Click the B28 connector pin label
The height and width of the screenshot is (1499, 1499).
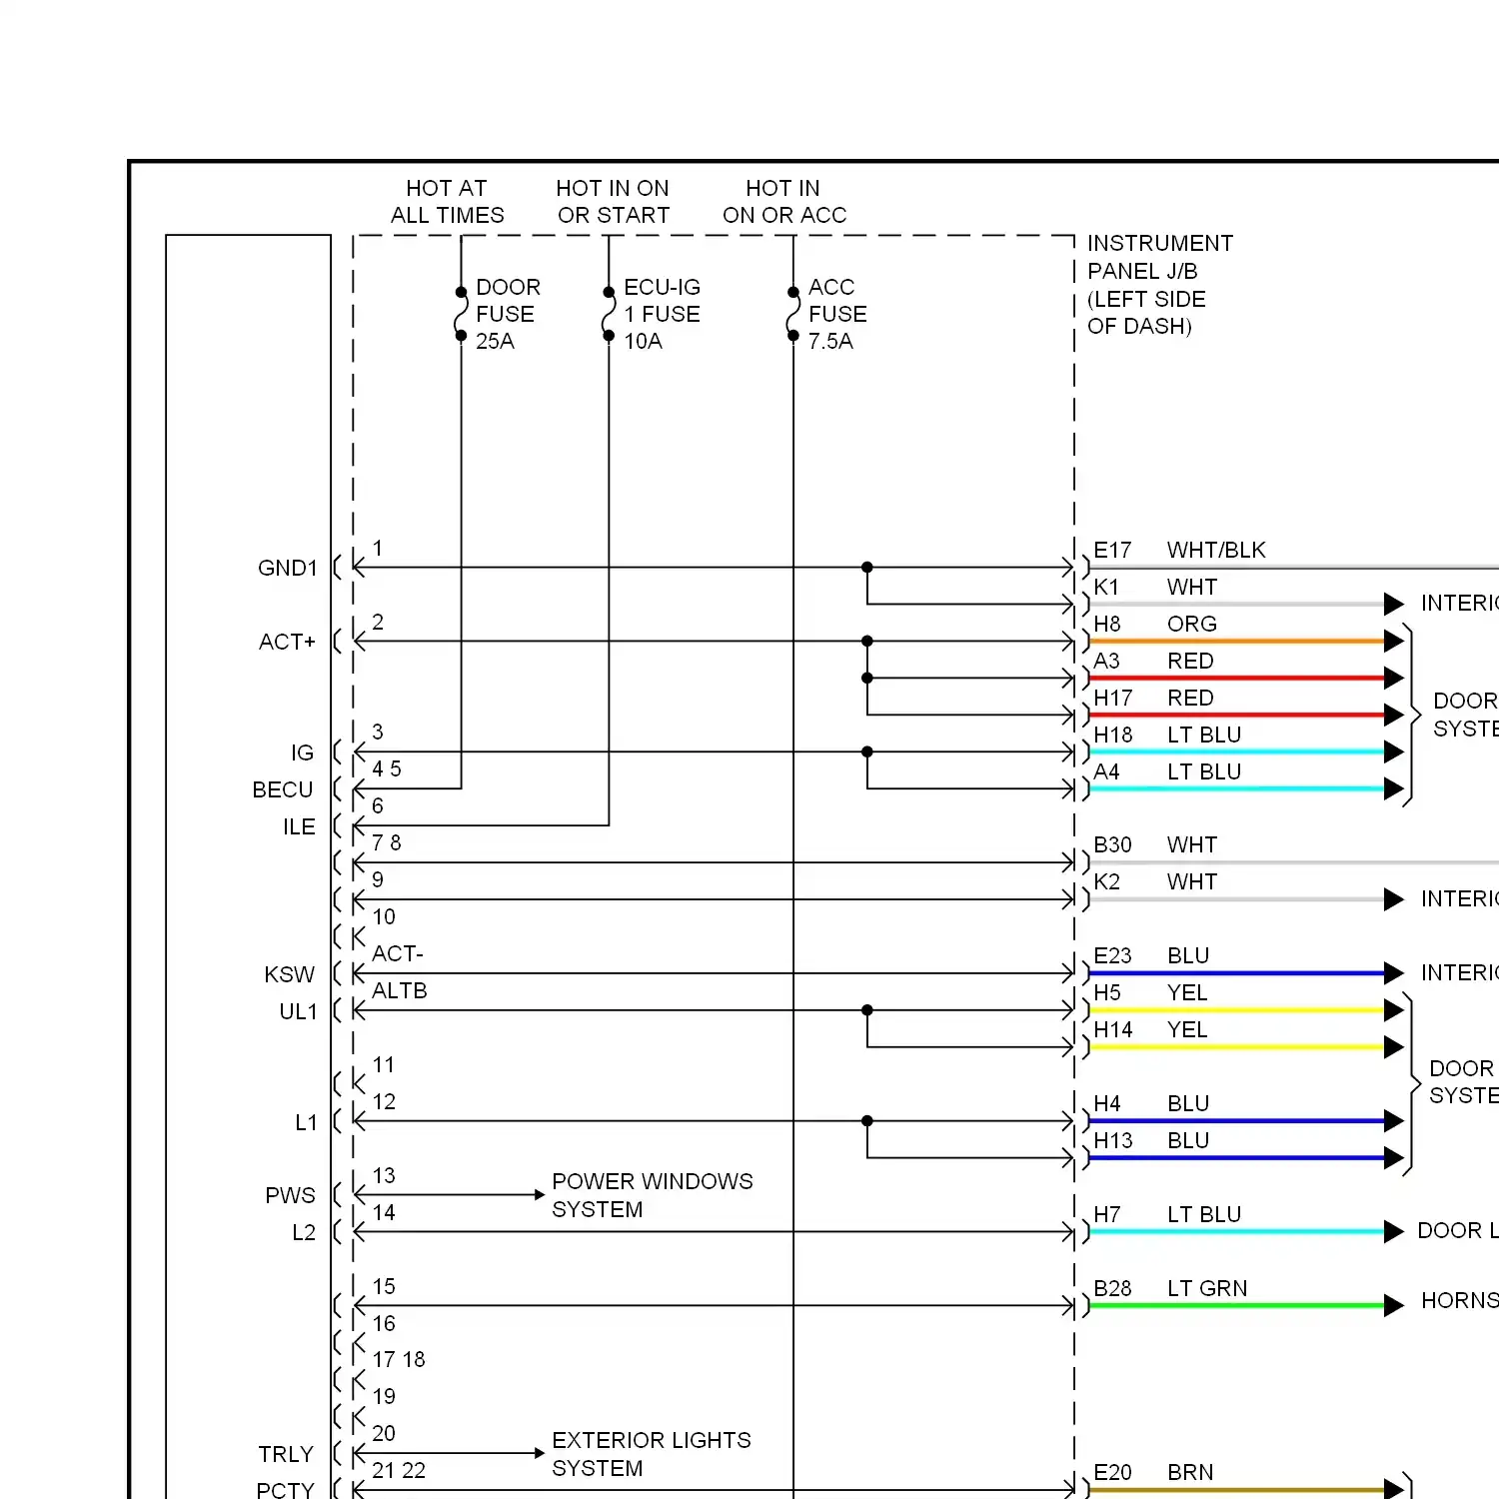tap(1112, 1288)
